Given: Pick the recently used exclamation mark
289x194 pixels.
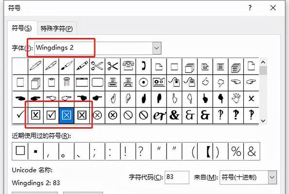Looking at the screenshot, I should coord(128,151).
